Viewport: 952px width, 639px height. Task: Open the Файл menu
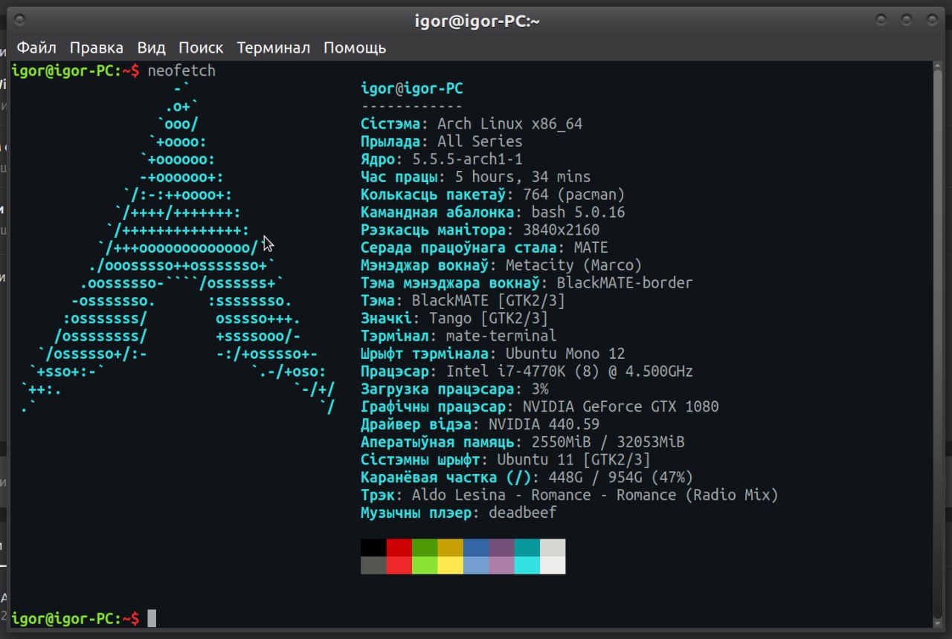(x=36, y=48)
